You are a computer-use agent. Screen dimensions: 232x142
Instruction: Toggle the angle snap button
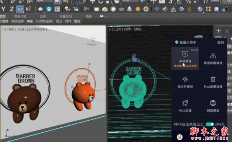(x=179, y=2)
